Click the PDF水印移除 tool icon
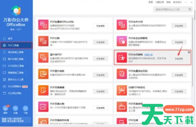Viewport: 196px width, 127px height. coord(122,57)
